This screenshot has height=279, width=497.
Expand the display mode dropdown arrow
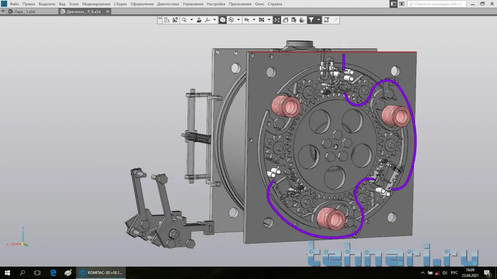[x=238, y=20]
